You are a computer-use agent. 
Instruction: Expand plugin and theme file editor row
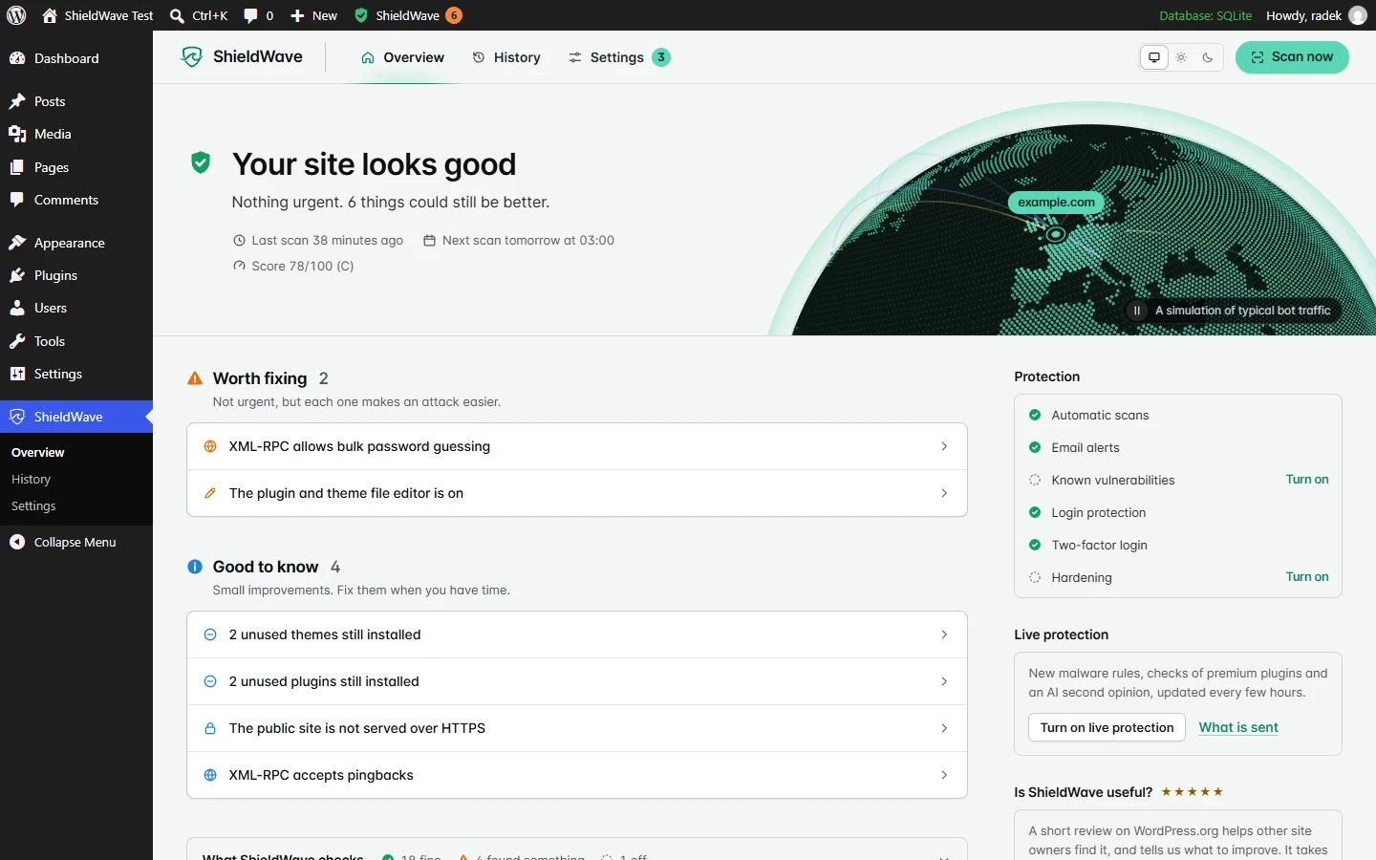577,493
